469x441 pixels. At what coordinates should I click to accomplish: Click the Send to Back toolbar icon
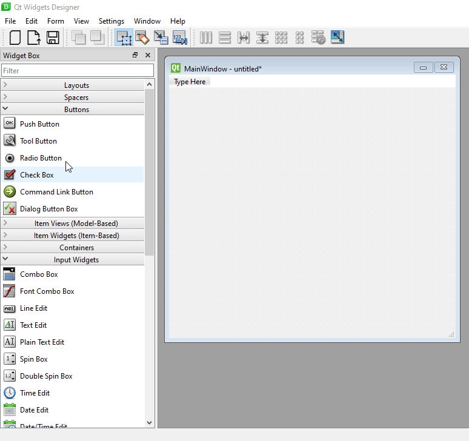click(x=79, y=38)
